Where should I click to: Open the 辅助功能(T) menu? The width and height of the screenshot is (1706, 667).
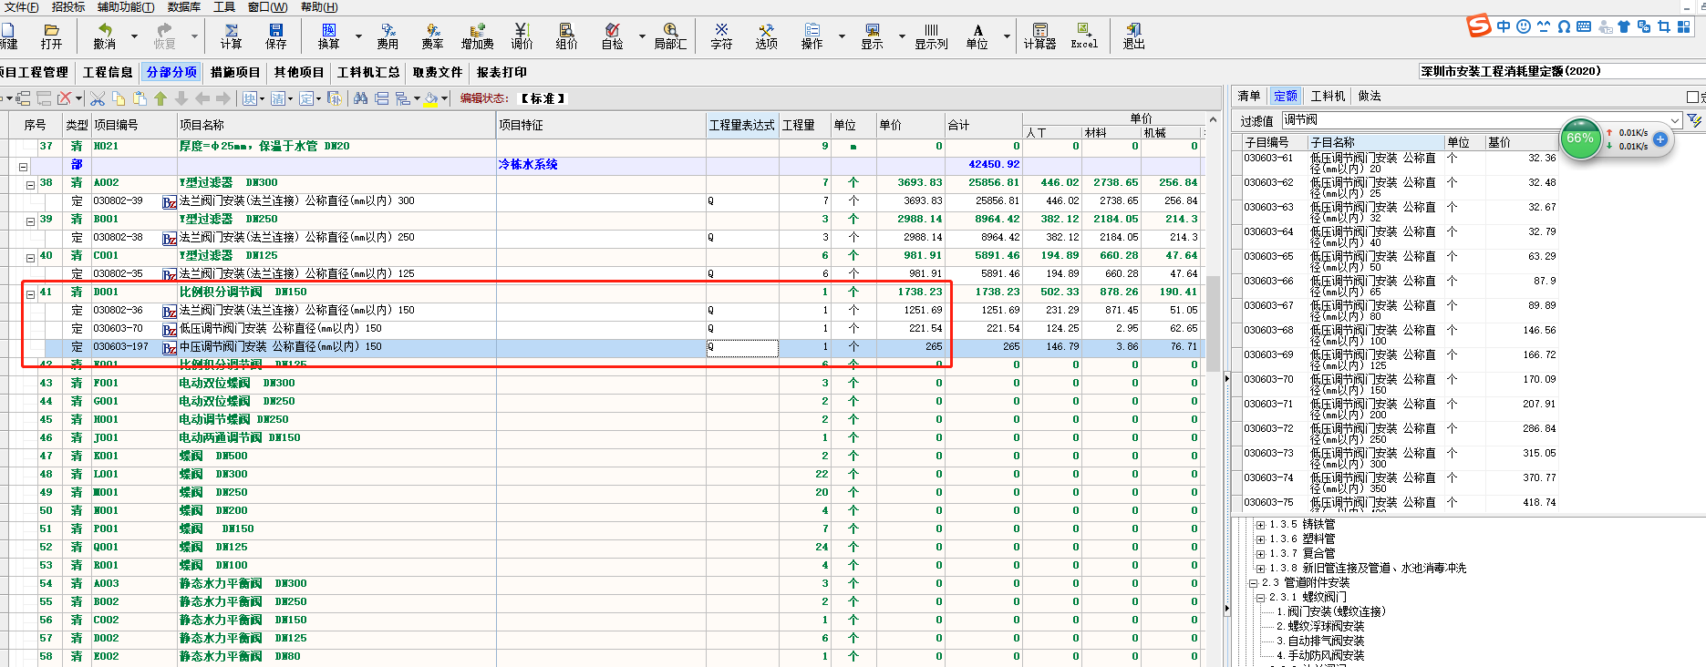pos(126,7)
